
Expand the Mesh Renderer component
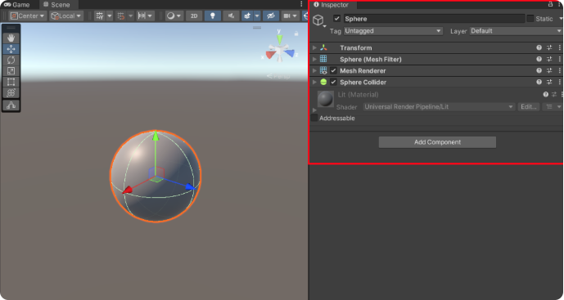click(x=314, y=70)
